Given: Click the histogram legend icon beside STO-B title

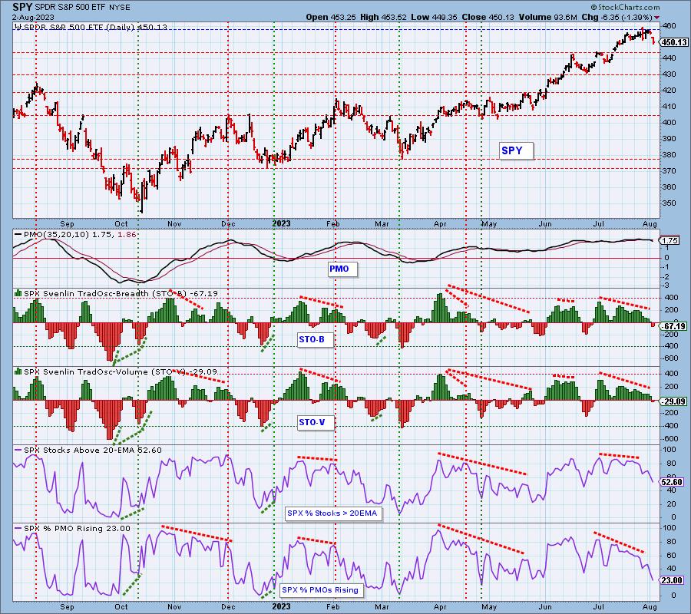Looking at the screenshot, I should 18,293.
